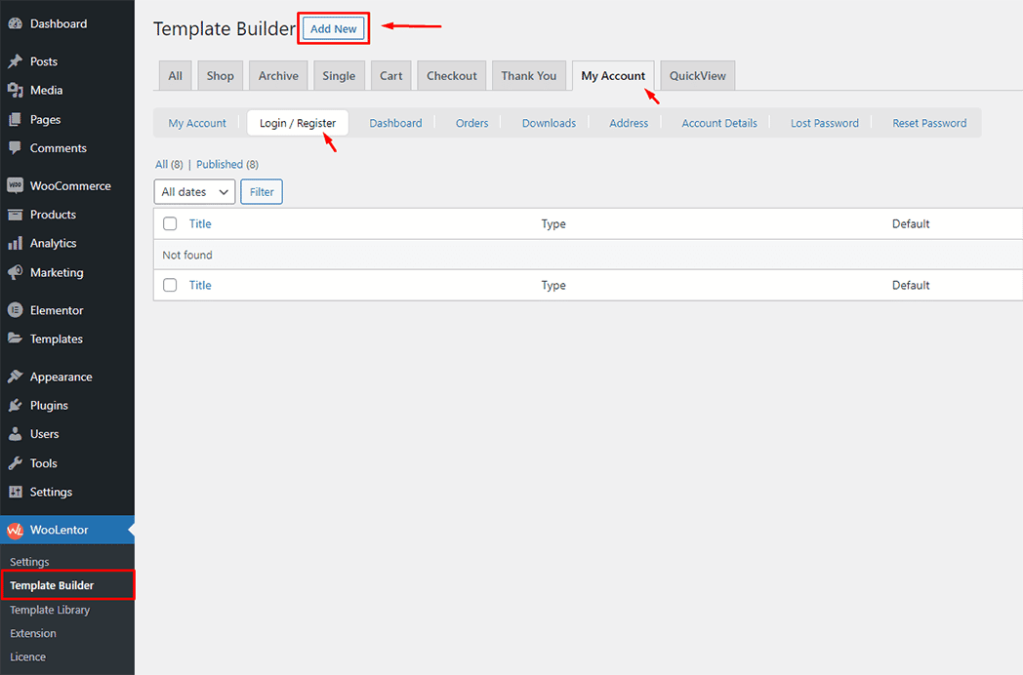Check the select-all checkbox in table header
Image resolution: width=1023 pixels, height=675 pixels.
(x=170, y=223)
